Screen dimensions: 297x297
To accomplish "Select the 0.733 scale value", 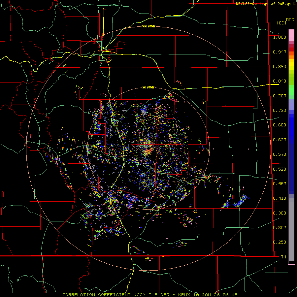I will (280, 111).
